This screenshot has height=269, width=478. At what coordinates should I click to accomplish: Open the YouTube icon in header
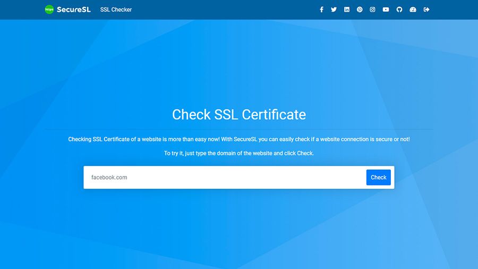tap(386, 10)
